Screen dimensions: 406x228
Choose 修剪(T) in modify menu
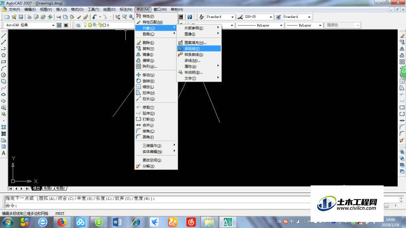(156, 107)
